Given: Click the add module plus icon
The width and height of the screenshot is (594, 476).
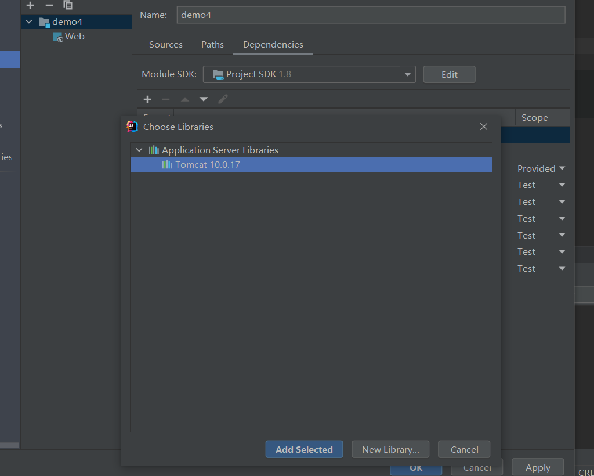Looking at the screenshot, I should point(30,5).
